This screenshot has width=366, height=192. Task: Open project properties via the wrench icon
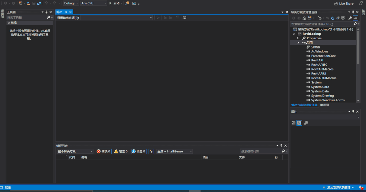coord(350,18)
